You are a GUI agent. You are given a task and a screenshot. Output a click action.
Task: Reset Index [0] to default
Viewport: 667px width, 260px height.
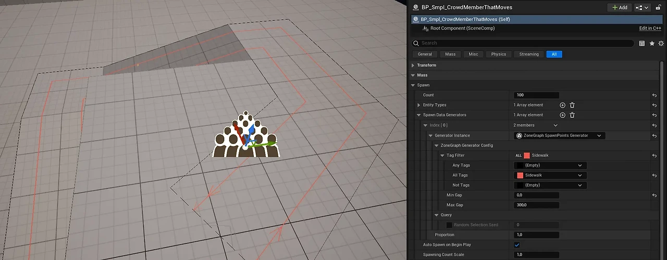coord(654,125)
